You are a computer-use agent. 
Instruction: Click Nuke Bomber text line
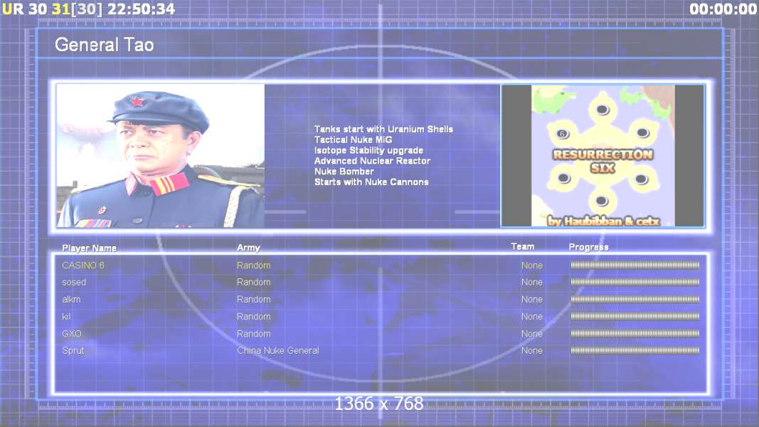tap(344, 172)
